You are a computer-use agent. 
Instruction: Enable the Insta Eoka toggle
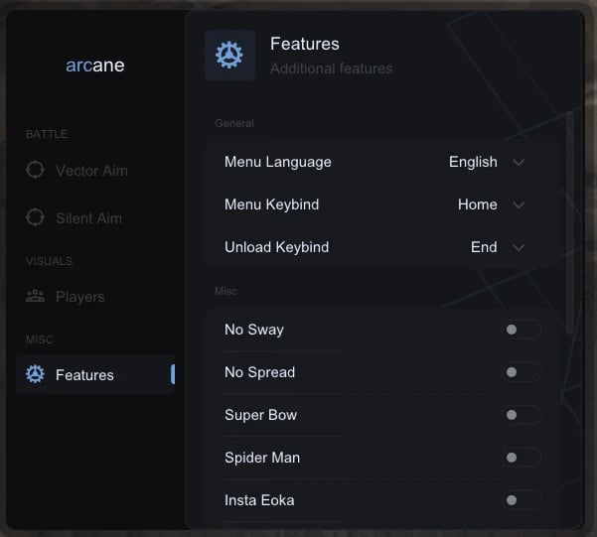(x=521, y=500)
